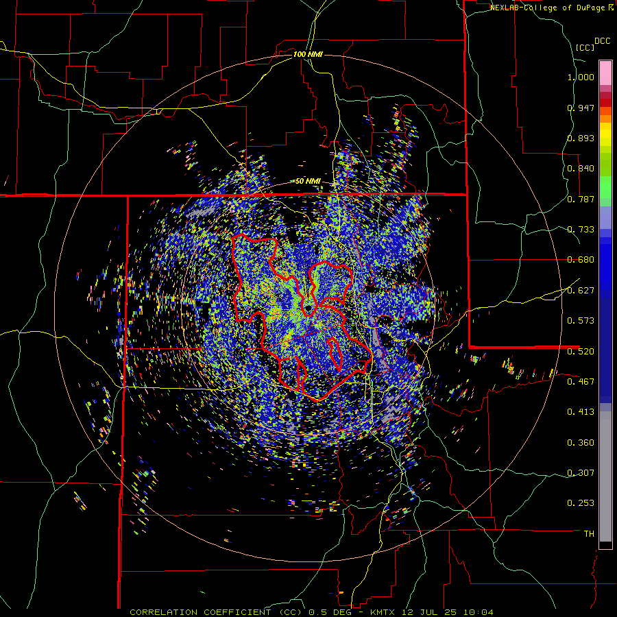Pick the bright green color bar segment

(605, 187)
